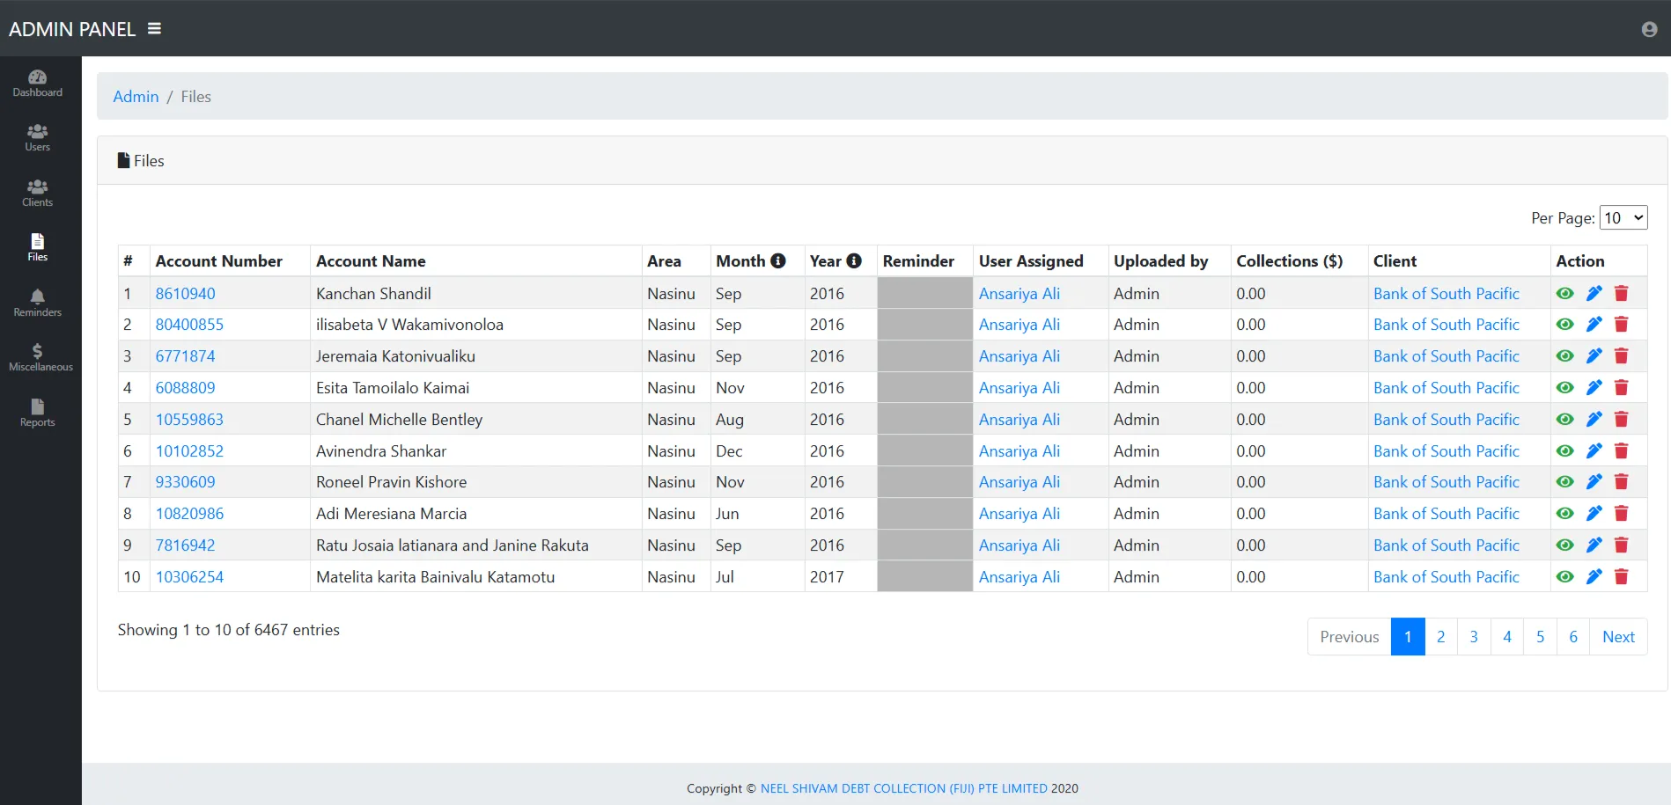
Task: Delete file for Avinendra Shankar
Action: pyautogui.click(x=1622, y=451)
